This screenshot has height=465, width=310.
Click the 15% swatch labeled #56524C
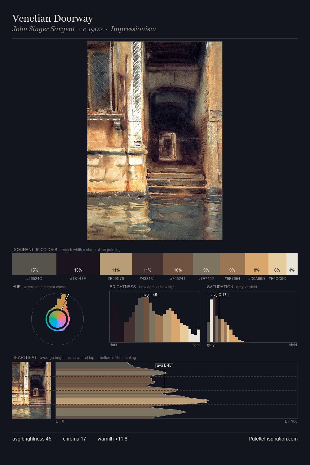[x=34, y=264]
